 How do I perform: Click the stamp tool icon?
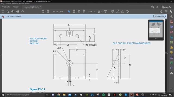[x=128, y=11]
